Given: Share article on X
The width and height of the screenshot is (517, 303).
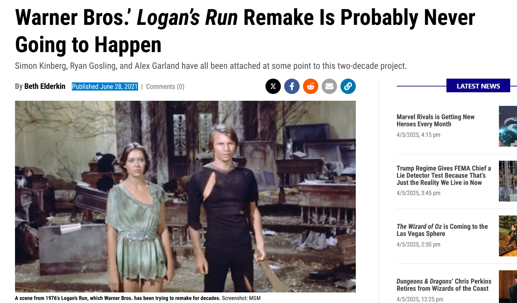Looking at the screenshot, I should tap(273, 86).
